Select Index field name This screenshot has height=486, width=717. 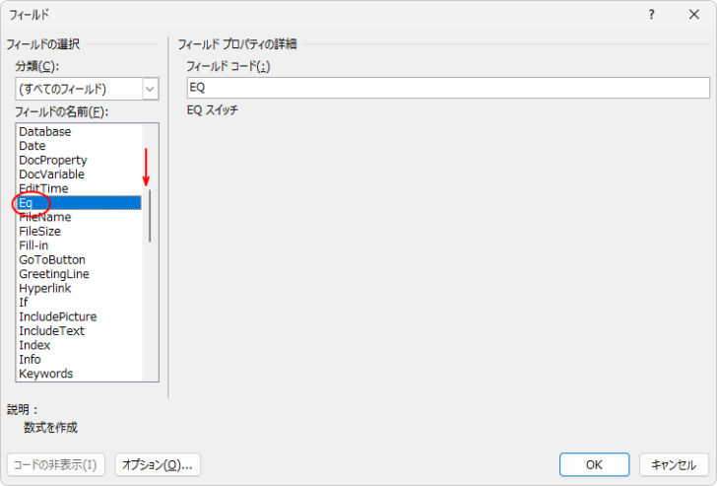click(x=79, y=345)
